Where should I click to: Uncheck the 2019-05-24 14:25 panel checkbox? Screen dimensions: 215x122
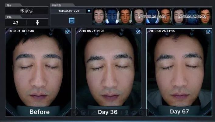pyautogui.click(x=138, y=32)
